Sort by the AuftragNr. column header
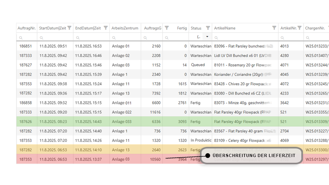The height and width of the screenshot is (185, 329). (x=27, y=28)
